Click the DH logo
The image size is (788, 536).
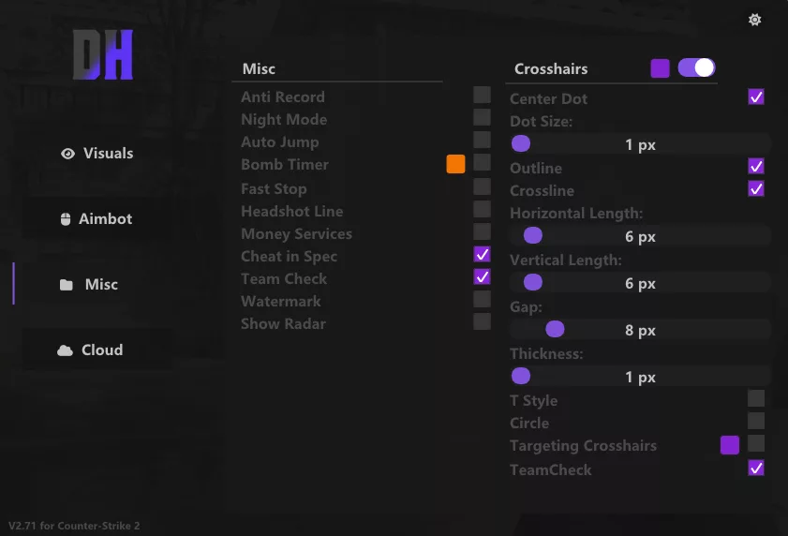pos(103,55)
